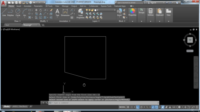Open the Circle tool dropdown arrow
The height and width of the screenshot is (112, 200).
click(18, 17)
